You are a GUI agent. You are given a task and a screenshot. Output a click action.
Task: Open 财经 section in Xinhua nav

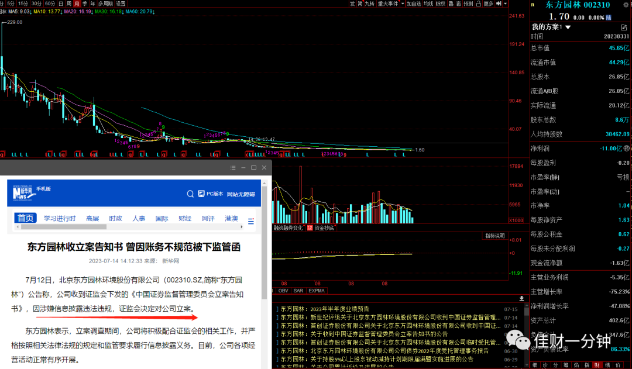(x=185, y=218)
